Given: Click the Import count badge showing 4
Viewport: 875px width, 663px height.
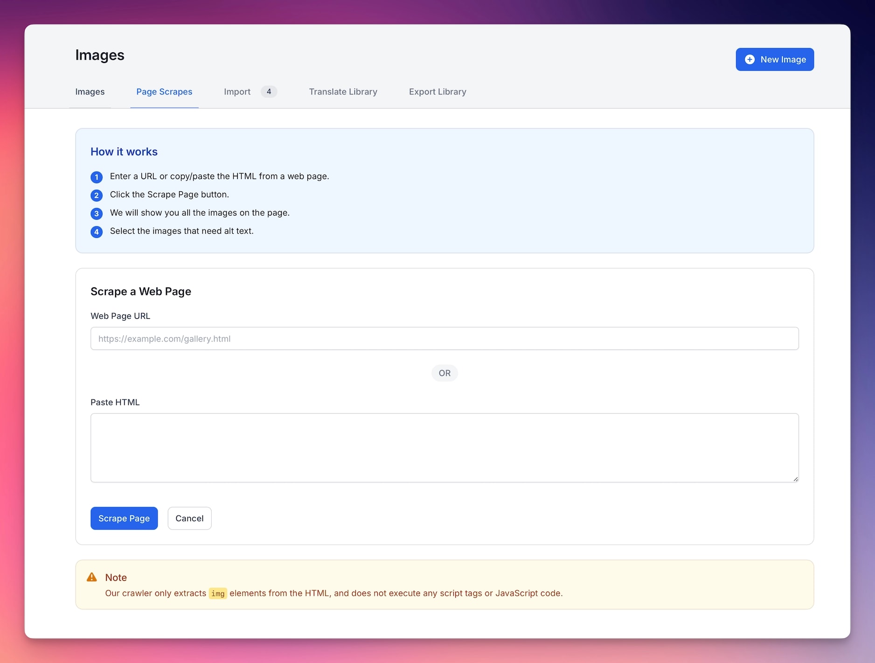Looking at the screenshot, I should pos(269,91).
